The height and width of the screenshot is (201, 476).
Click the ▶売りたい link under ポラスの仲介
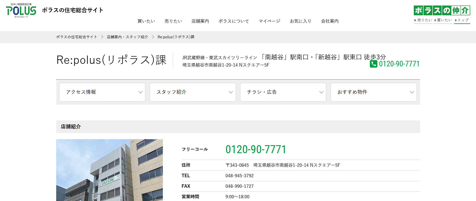pos(423,20)
